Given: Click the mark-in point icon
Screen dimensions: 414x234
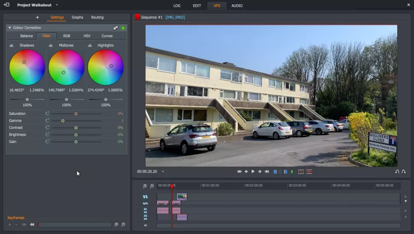Looking at the screenshot, I should tap(274, 171).
